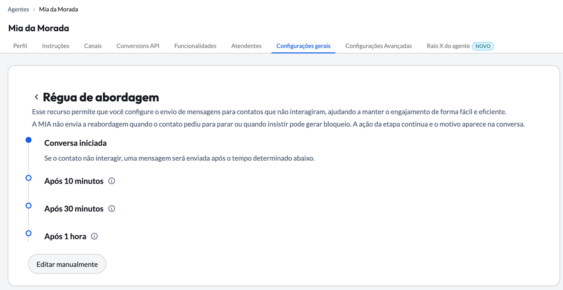Click info icon next to Após 10 minutos
The height and width of the screenshot is (290, 563).
[112, 181]
